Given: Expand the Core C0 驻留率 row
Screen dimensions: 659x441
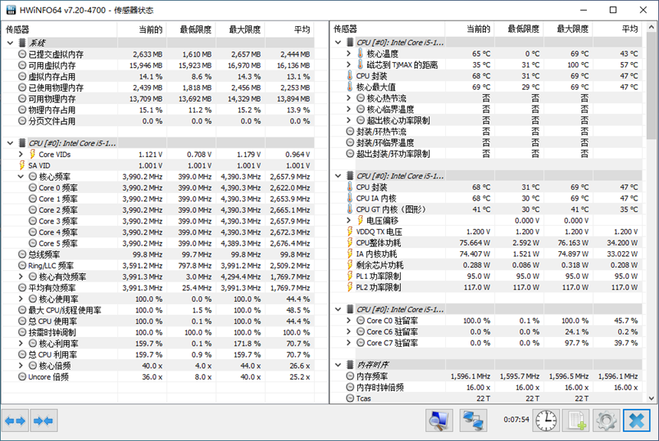Looking at the screenshot, I should [x=349, y=320].
